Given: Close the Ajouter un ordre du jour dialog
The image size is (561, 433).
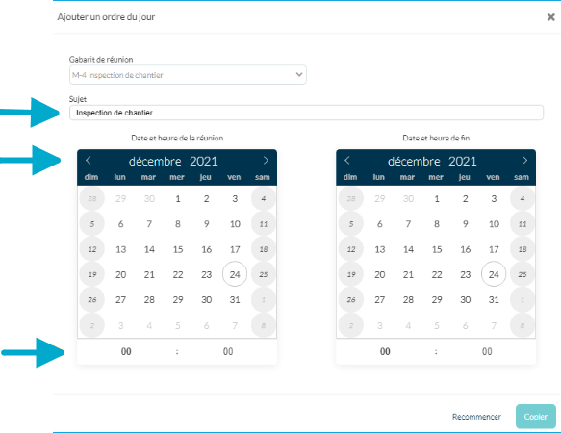Looking at the screenshot, I should click(550, 17).
